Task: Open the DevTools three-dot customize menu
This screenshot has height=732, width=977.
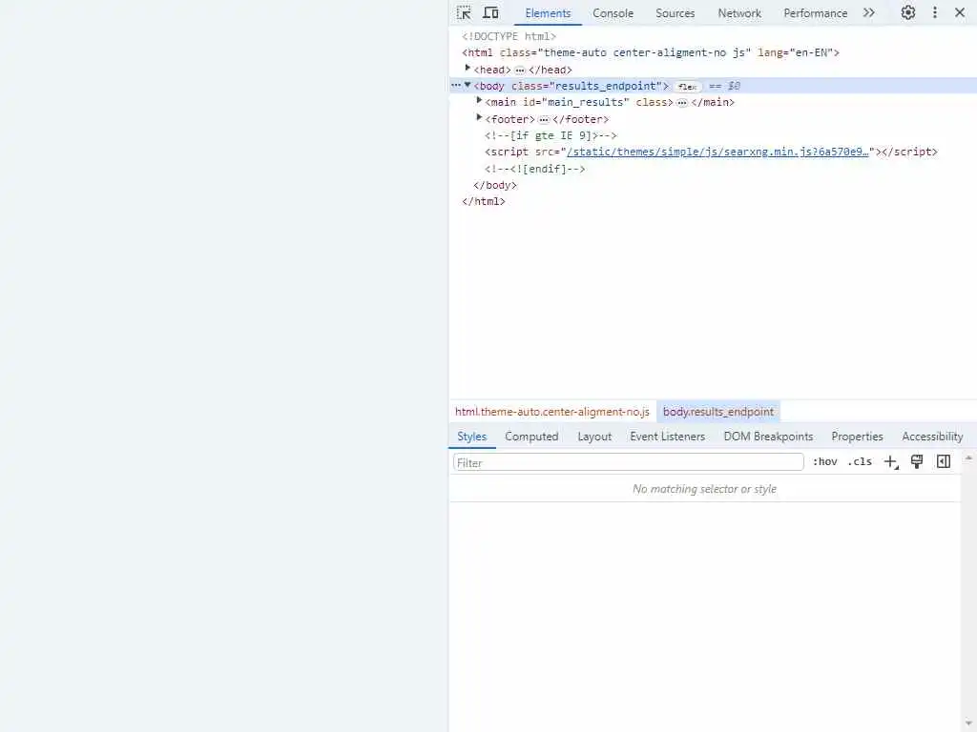Action: (x=935, y=12)
